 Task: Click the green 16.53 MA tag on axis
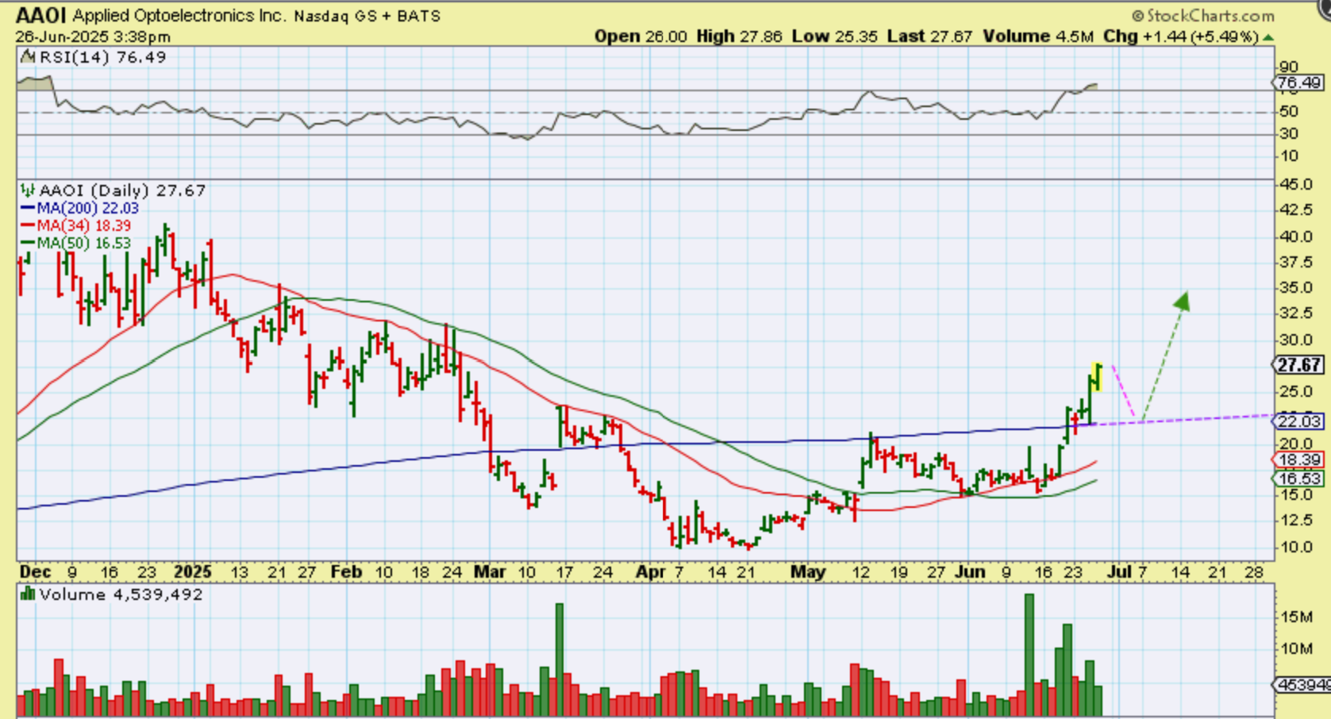1299,478
